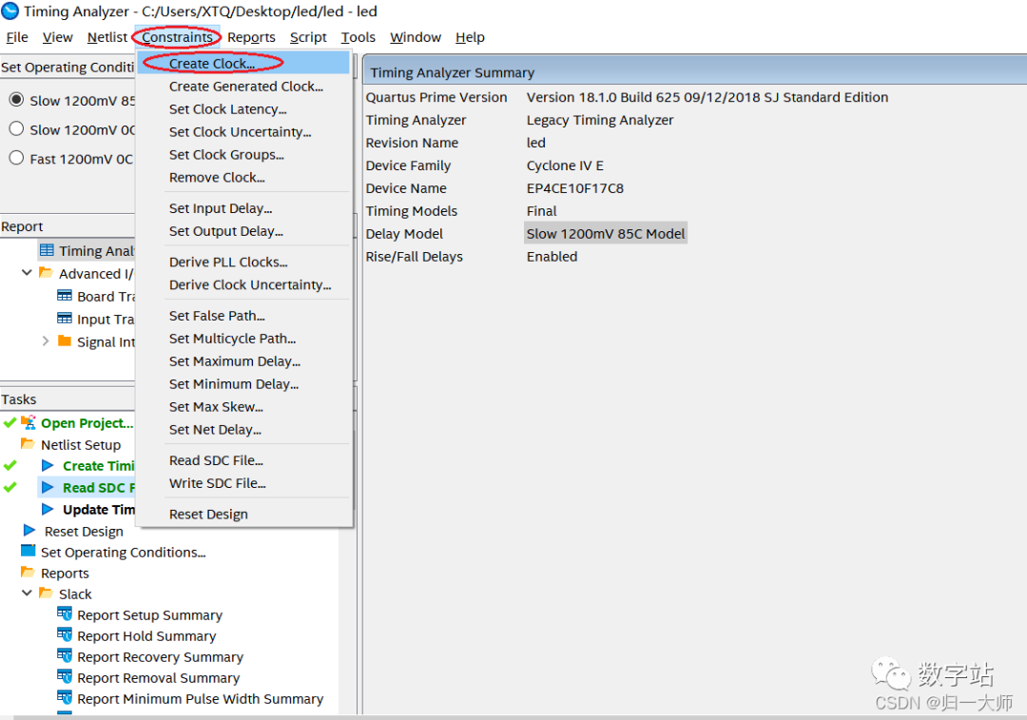The image size is (1027, 720).
Task: Choose Set False Path... menu entry
Action: 243,316
